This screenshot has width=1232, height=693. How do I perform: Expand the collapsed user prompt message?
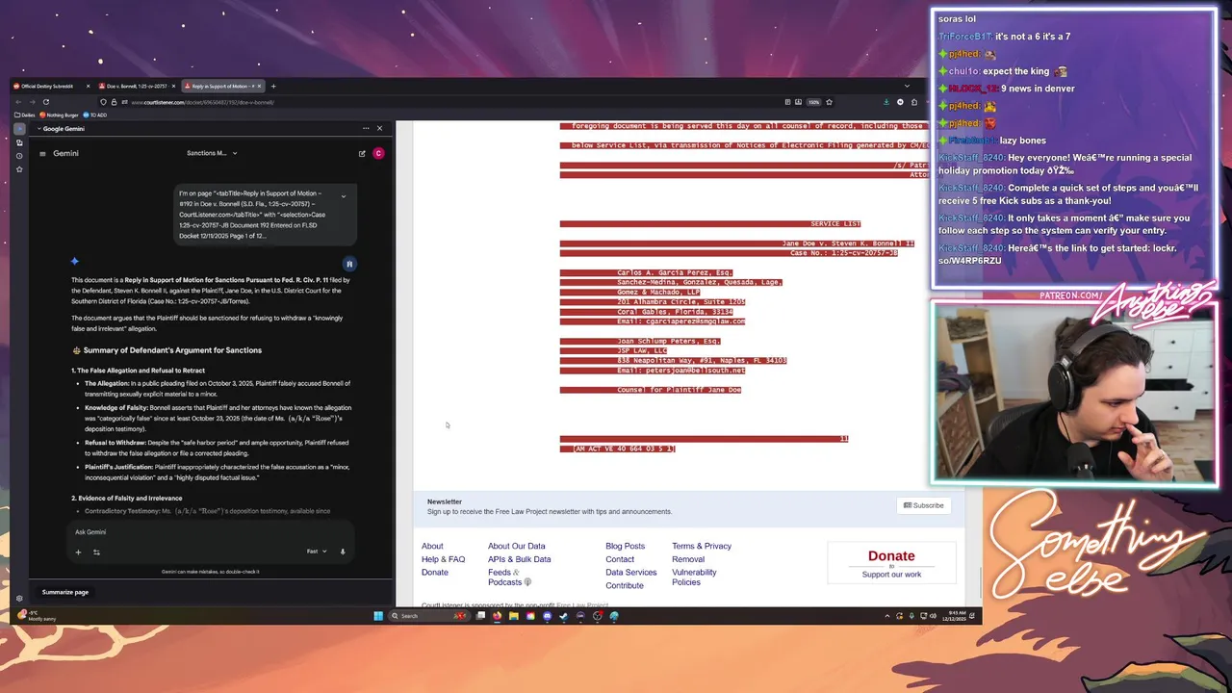coord(343,196)
